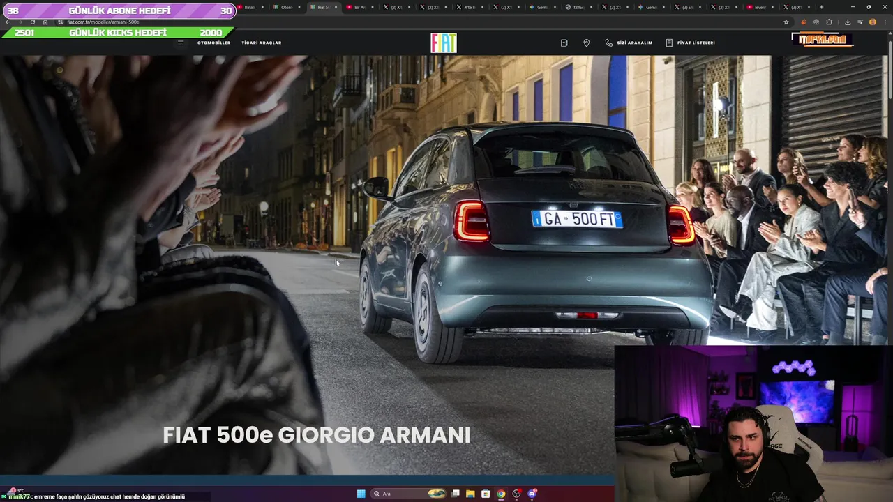Reload the page using the browser button
The image size is (893, 502).
coord(32,22)
